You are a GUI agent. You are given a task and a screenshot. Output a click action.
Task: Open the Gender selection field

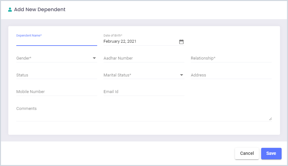coord(57,58)
